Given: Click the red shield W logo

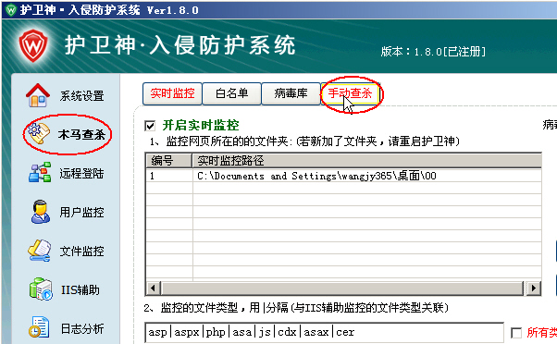Looking at the screenshot, I should click(33, 46).
